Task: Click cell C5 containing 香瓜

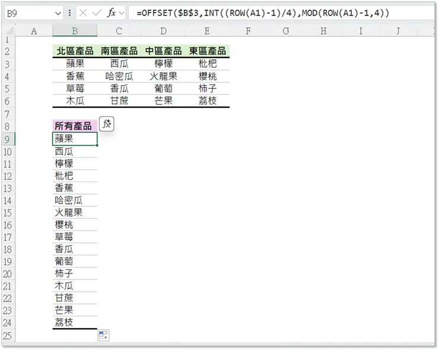Action: (119, 88)
